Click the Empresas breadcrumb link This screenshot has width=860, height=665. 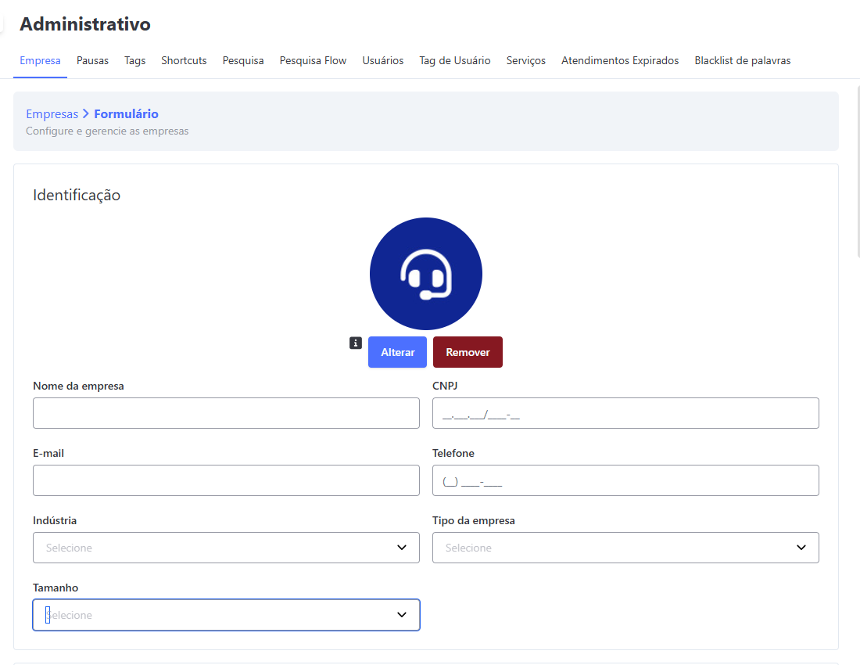[x=52, y=114]
